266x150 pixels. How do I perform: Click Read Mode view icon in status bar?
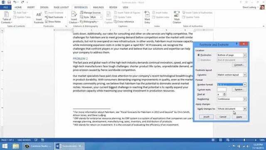tap(213, 140)
